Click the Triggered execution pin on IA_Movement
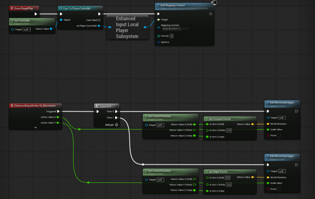The image size is (315, 199). click(x=58, y=112)
